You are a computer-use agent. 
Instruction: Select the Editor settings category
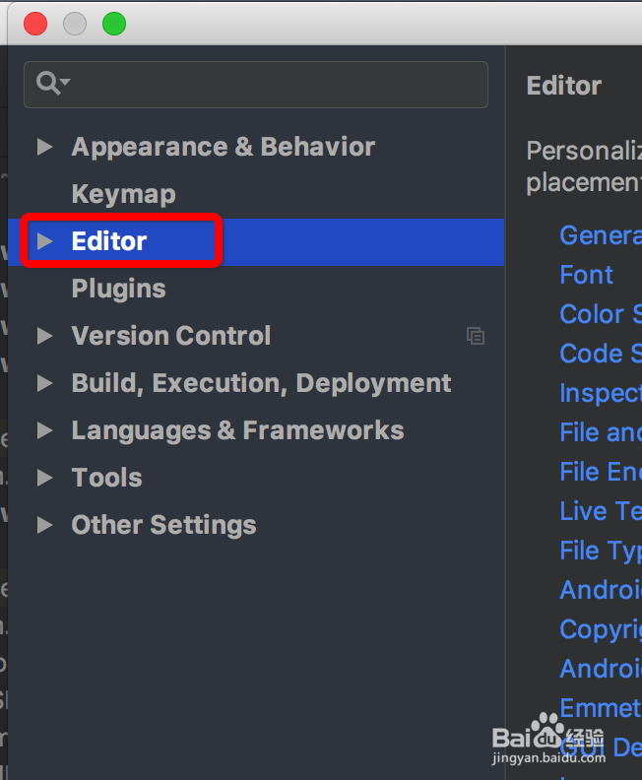pos(109,241)
